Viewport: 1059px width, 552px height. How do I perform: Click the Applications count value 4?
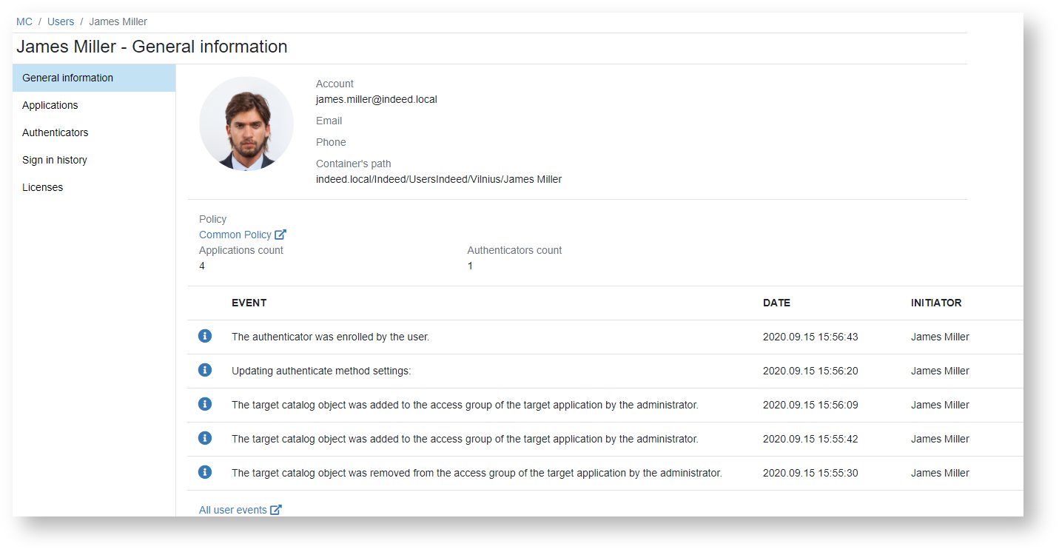coord(202,266)
